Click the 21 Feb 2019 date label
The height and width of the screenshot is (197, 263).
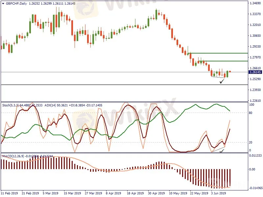pyautogui.click(x=30, y=193)
